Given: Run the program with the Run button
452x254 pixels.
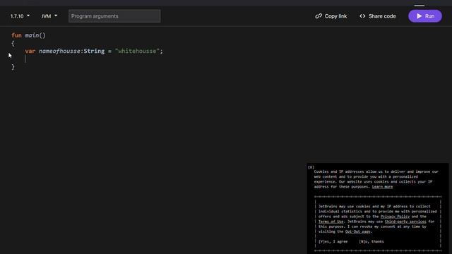Looking at the screenshot, I should point(425,16).
